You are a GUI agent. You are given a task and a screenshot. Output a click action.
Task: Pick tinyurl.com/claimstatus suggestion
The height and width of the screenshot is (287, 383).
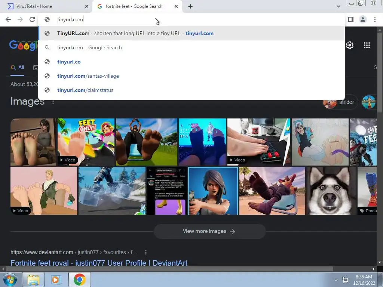(x=191, y=90)
